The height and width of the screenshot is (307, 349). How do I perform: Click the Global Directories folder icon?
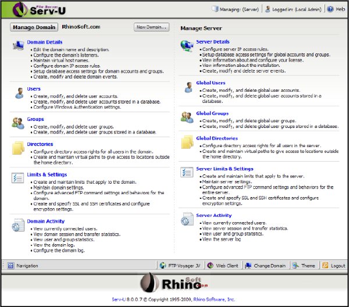coord(187,142)
